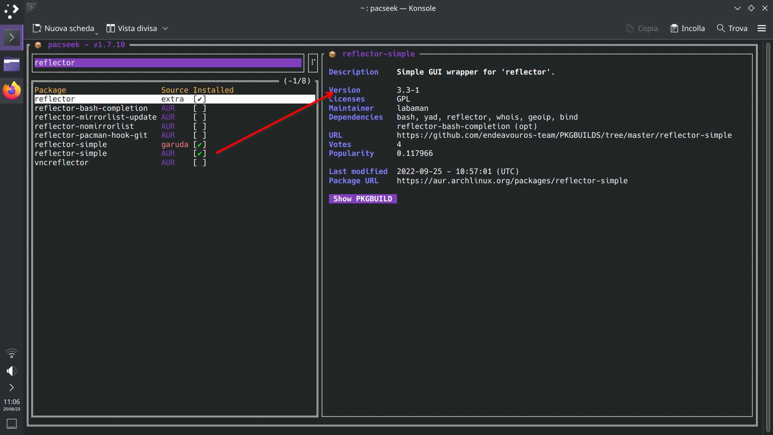Screen dimensions: 773x435
Task: Open the aur.archlinux.org package URL
Action: click(512, 181)
